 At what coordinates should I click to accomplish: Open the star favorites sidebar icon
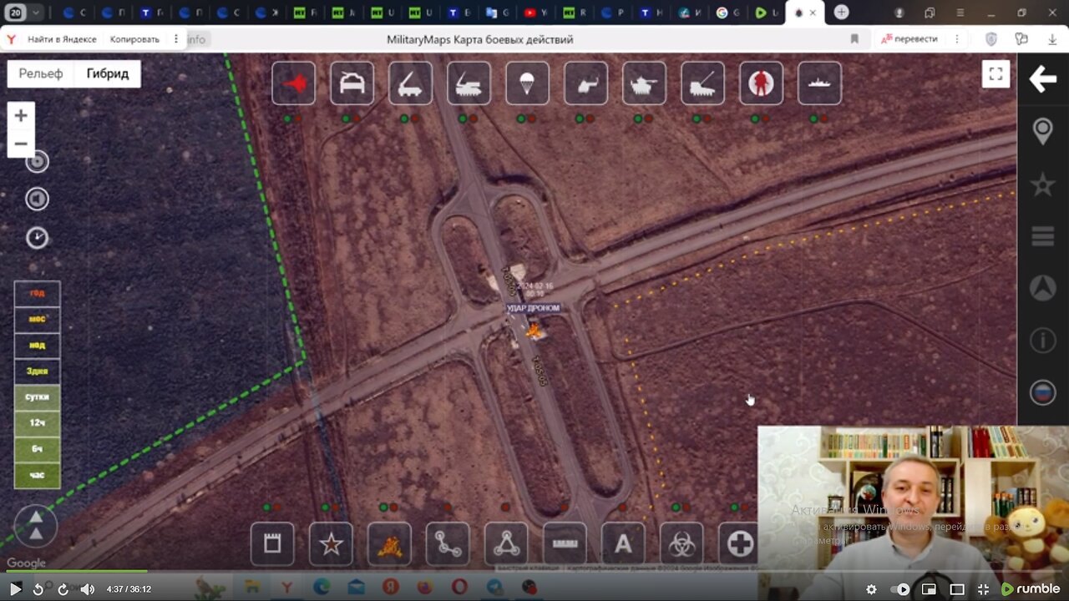1042,184
